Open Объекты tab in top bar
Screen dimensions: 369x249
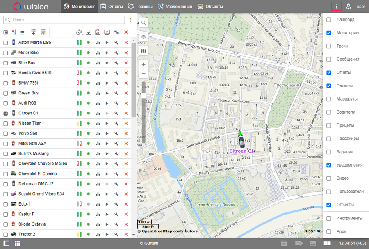point(210,7)
